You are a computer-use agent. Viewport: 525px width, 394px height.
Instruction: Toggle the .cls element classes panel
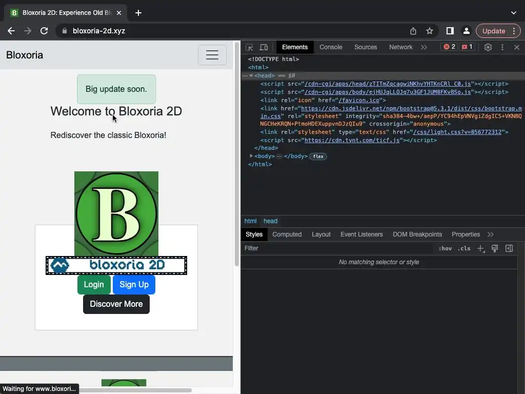point(463,249)
